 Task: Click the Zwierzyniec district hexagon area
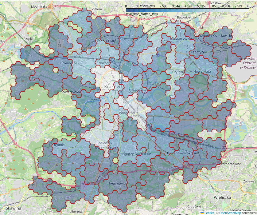(x=71, y=92)
